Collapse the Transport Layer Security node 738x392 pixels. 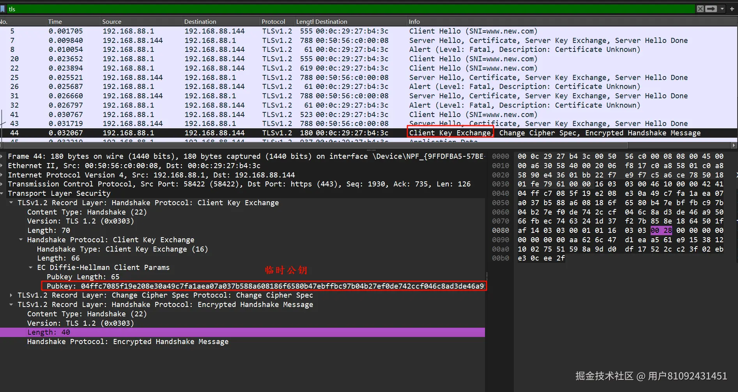[x=2, y=193]
